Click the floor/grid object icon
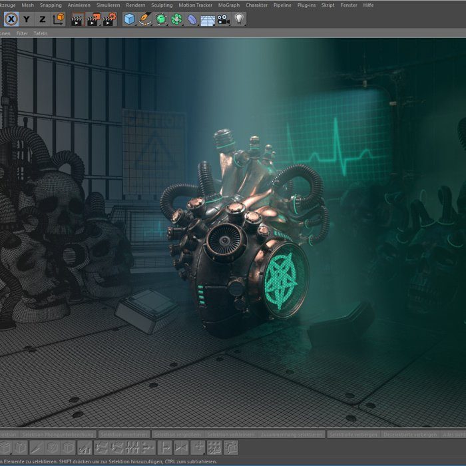 (208, 19)
